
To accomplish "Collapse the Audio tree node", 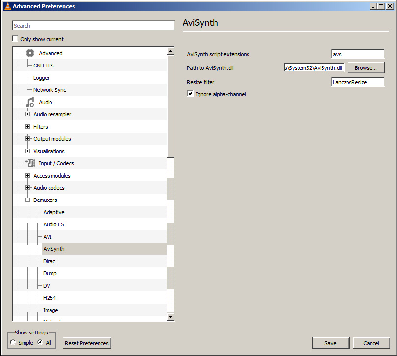I will pos(18,102).
